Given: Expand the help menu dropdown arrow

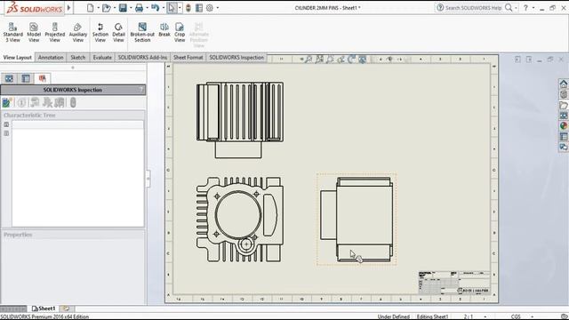Looking at the screenshot, I should tap(533, 8).
